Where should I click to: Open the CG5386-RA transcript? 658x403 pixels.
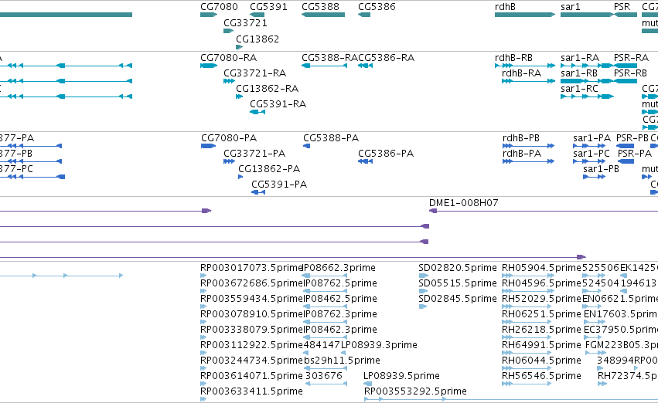point(365,66)
